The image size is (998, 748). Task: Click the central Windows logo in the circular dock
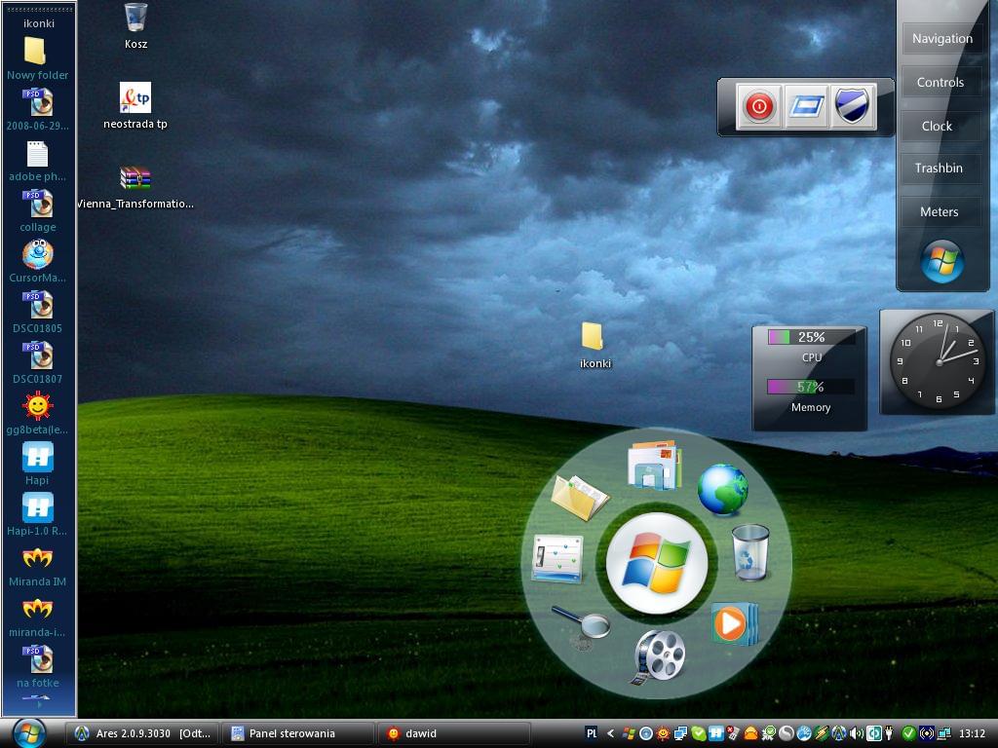(656, 564)
